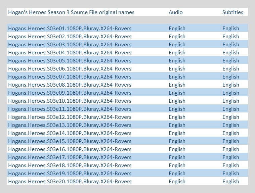
Task: Click the Subtitles cell 'English' in the S03e10 row
Action: (231, 101)
